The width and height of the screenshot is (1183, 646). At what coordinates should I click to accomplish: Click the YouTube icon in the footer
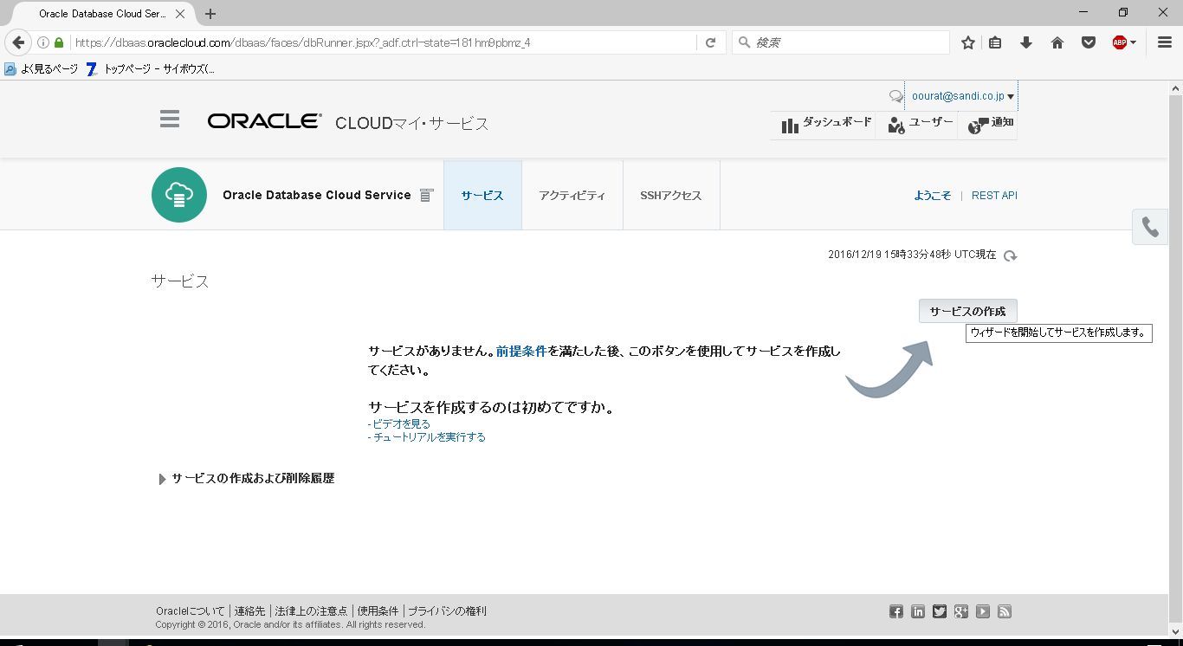tap(983, 612)
